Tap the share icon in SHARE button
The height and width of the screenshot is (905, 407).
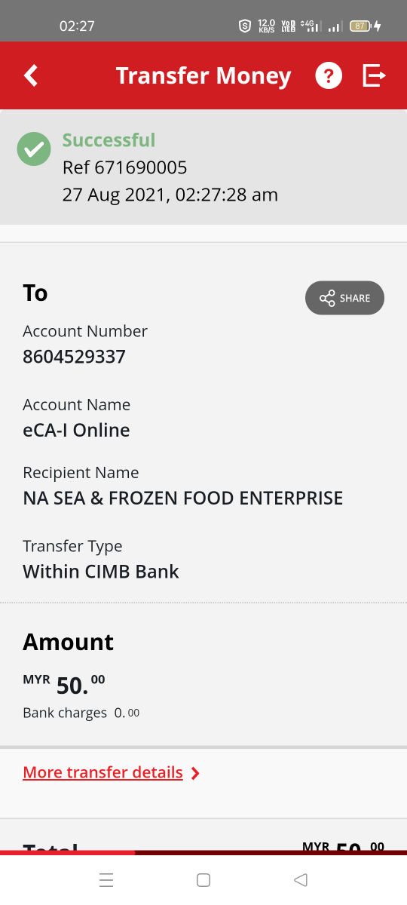pos(327,298)
